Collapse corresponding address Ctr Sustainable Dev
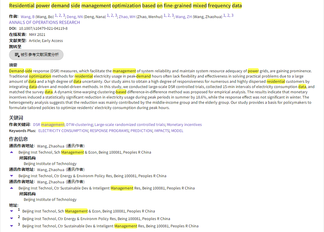The width and height of the screenshot is (324, 232). click(x=12, y=188)
